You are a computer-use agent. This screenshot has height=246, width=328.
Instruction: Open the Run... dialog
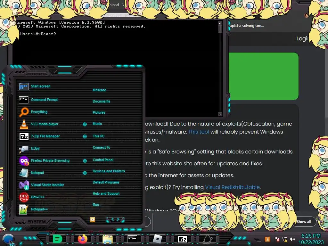(97, 205)
